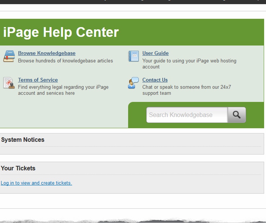Viewport: 266px width, 223px height.
Task: Click text 'Find everything legal regarding your iPage'
Action: [x=63, y=87]
